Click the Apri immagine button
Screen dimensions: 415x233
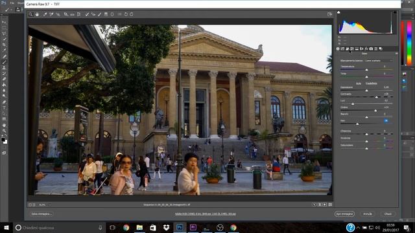344,214
